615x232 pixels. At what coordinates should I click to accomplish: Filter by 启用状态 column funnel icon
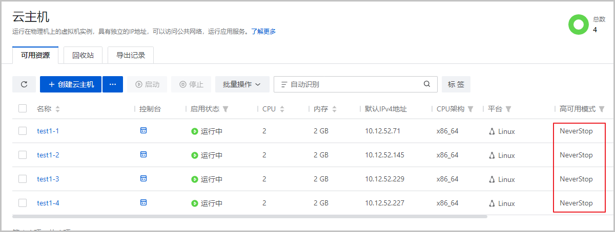[x=225, y=109]
